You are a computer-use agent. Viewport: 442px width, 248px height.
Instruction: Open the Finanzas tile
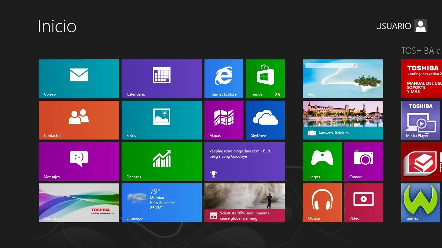pyautogui.click(x=162, y=161)
